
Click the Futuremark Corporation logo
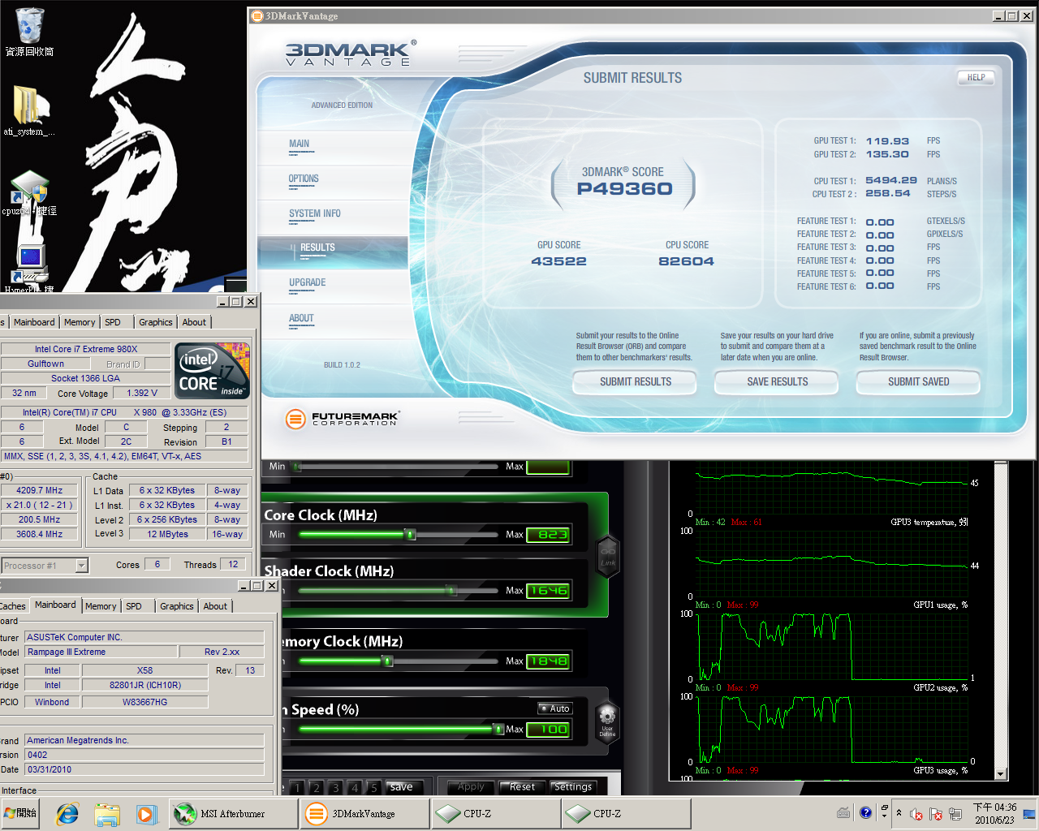click(343, 419)
